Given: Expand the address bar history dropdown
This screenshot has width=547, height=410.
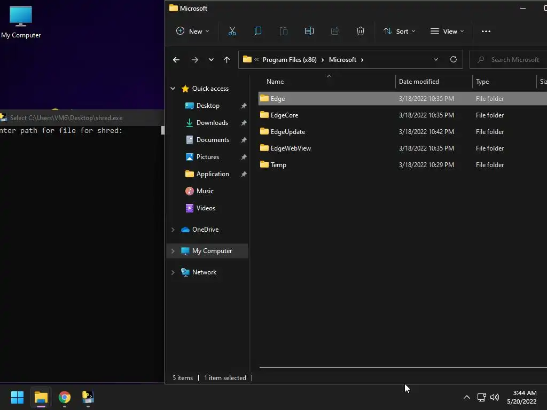Looking at the screenshot, I should click(x=436, y=60).
